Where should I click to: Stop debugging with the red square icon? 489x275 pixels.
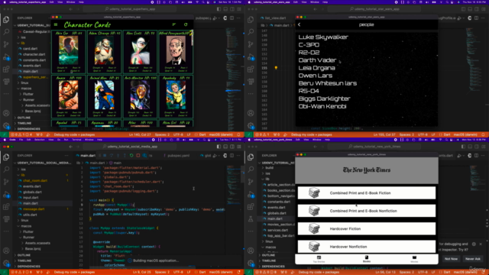138,155
